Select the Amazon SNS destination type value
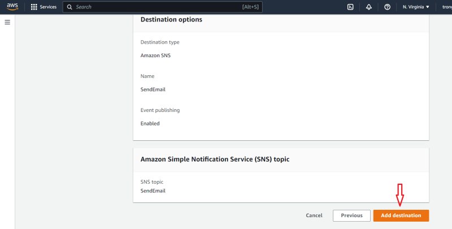 point(155,55)
